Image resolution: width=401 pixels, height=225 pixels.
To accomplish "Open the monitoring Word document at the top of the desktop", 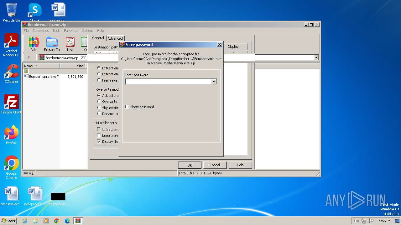I will pos(58,12).
